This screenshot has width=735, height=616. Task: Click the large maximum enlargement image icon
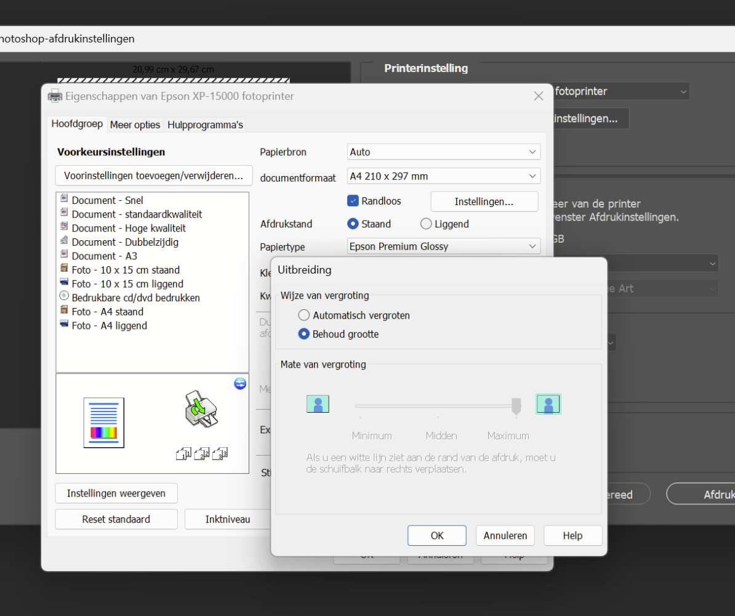tap(548, 404)
